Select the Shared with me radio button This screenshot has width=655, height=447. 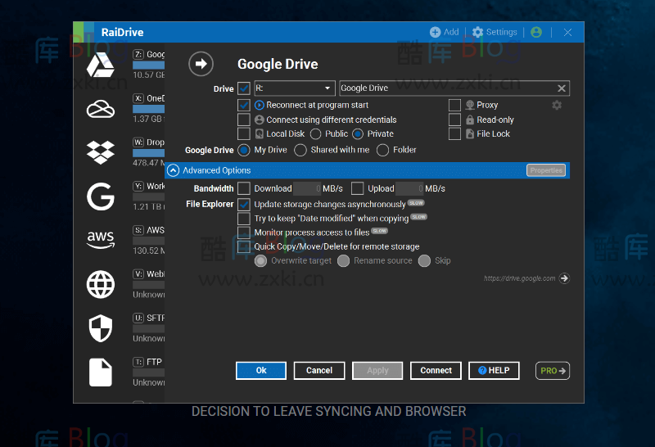[300, 150]
